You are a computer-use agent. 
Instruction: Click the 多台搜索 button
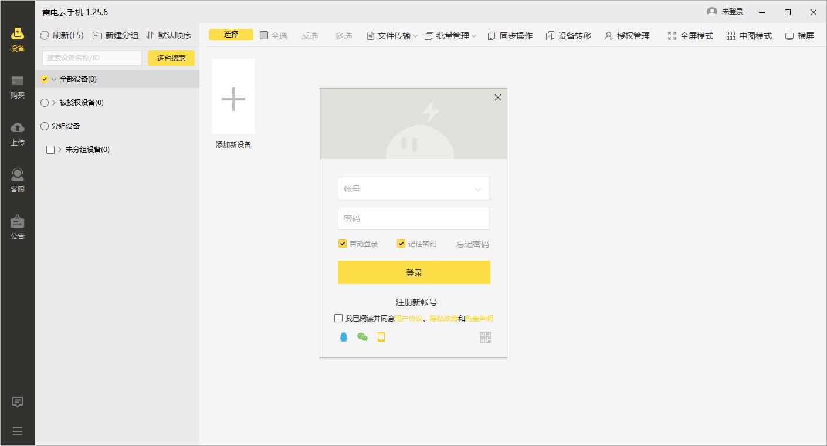[x=171, y=58]
